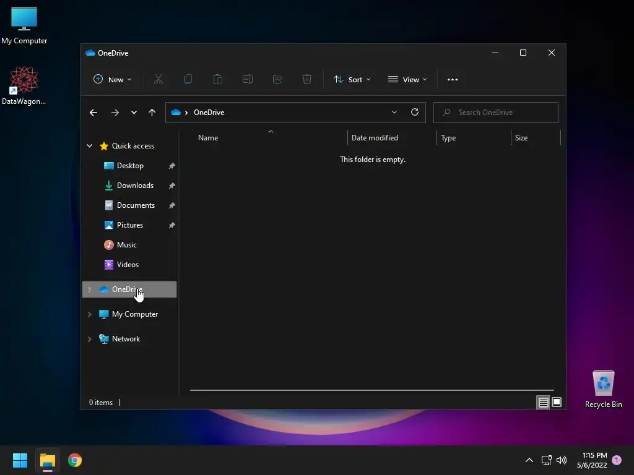The width and height of the screenshot is (634, 475).
Task: Unpin Pictures from Quick access
Action: (x=172, y=225)
